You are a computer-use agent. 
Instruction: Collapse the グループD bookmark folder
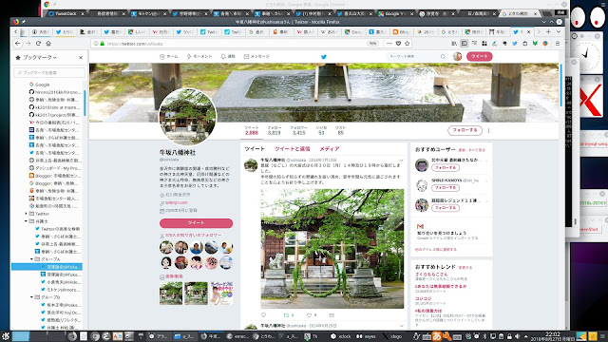(31, 297)
